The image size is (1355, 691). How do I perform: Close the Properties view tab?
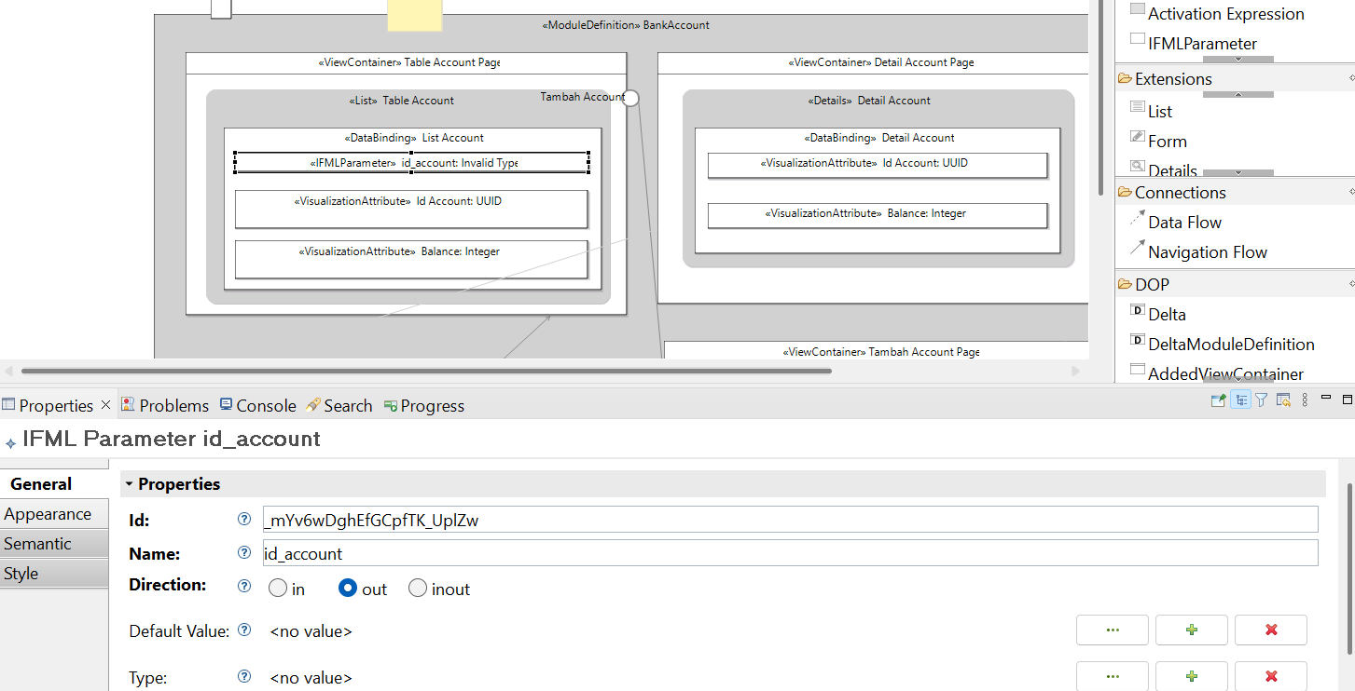[105, 405]
